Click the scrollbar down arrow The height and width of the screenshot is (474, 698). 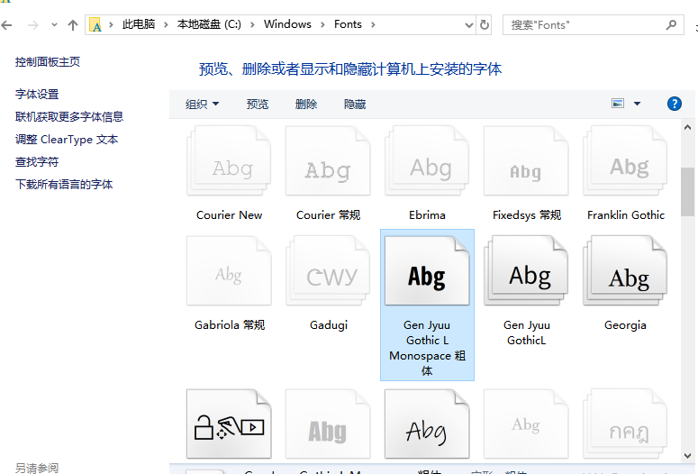(x=687, y=456)
